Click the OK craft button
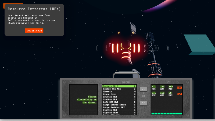Screen dimensions: 215x121 [144, 96]
